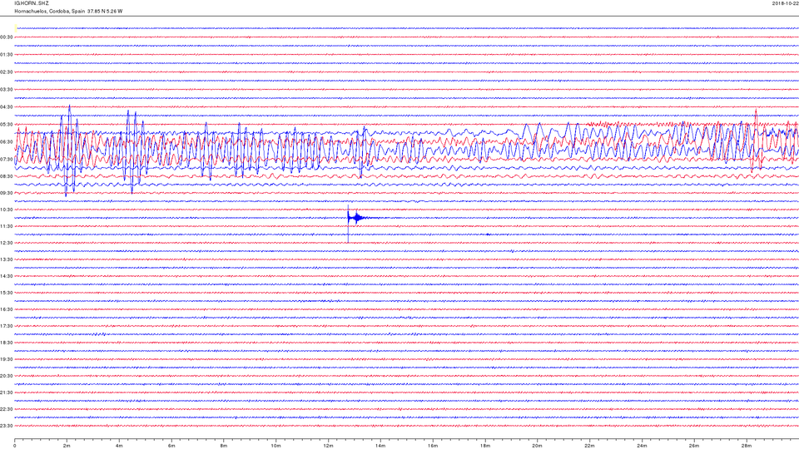
Task: Click the 8m tick on the minute axis
Action: [x=224, y=446]
